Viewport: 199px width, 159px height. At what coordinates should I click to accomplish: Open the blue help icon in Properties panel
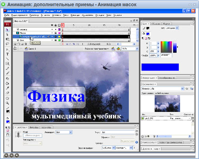point(137,142)
